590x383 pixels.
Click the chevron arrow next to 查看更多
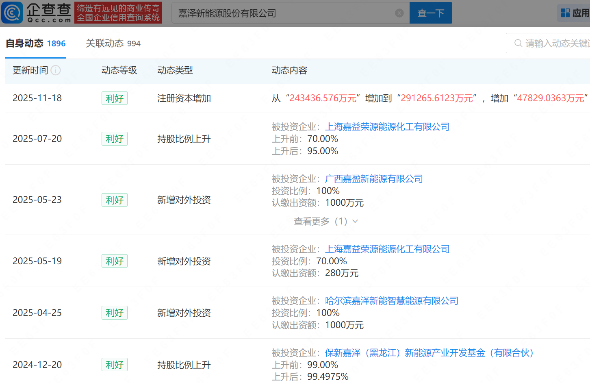355,221
